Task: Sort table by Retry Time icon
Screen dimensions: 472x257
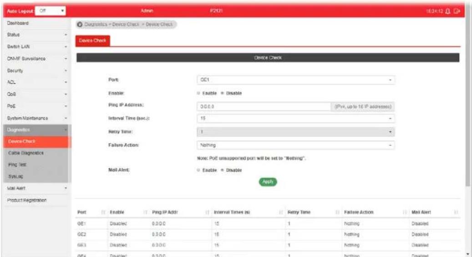Action: 337,212
